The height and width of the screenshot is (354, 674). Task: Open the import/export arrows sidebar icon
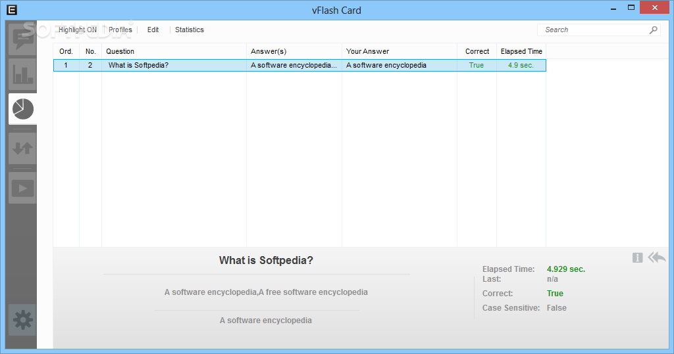tap(22, 148)
